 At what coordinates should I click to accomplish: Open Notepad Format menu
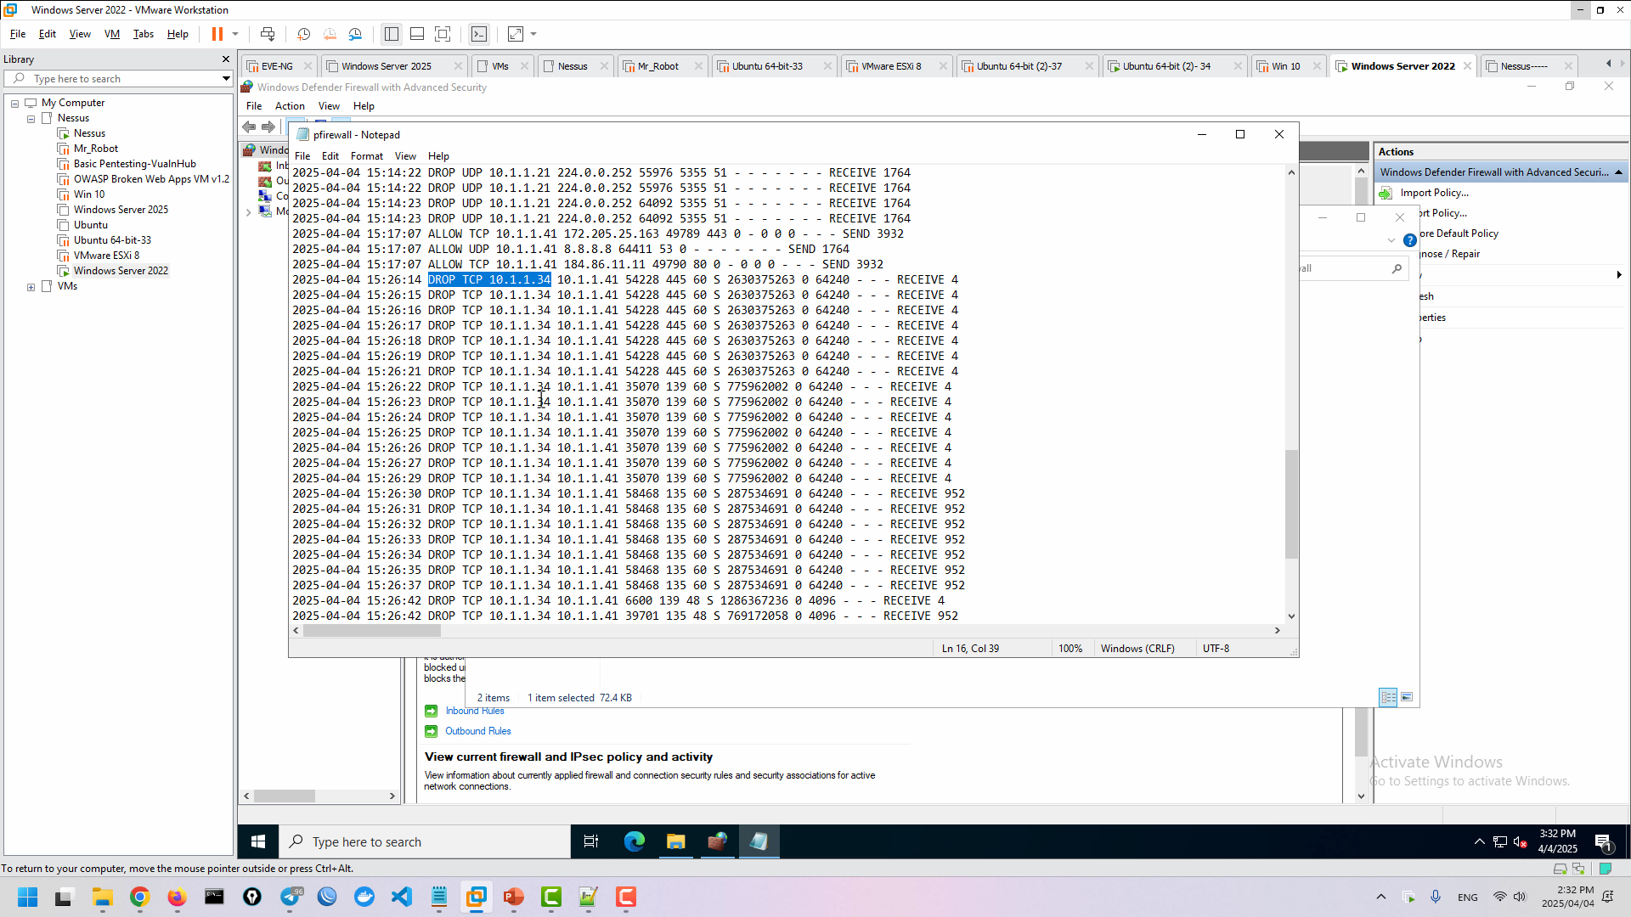pos(366,156)
